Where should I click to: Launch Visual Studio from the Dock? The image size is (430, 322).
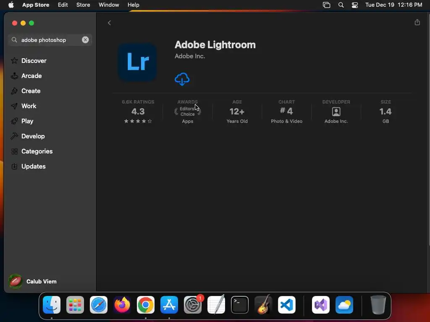321,304
